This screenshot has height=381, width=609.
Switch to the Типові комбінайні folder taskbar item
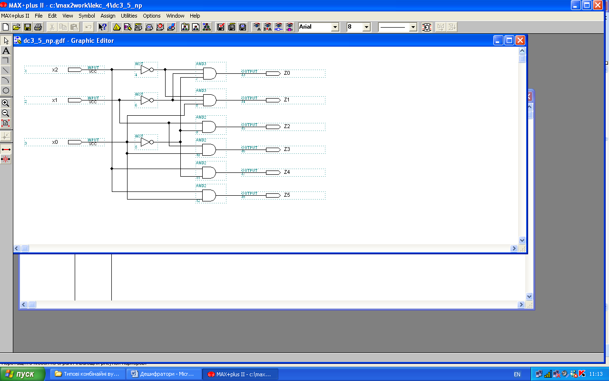coord(88,374)
